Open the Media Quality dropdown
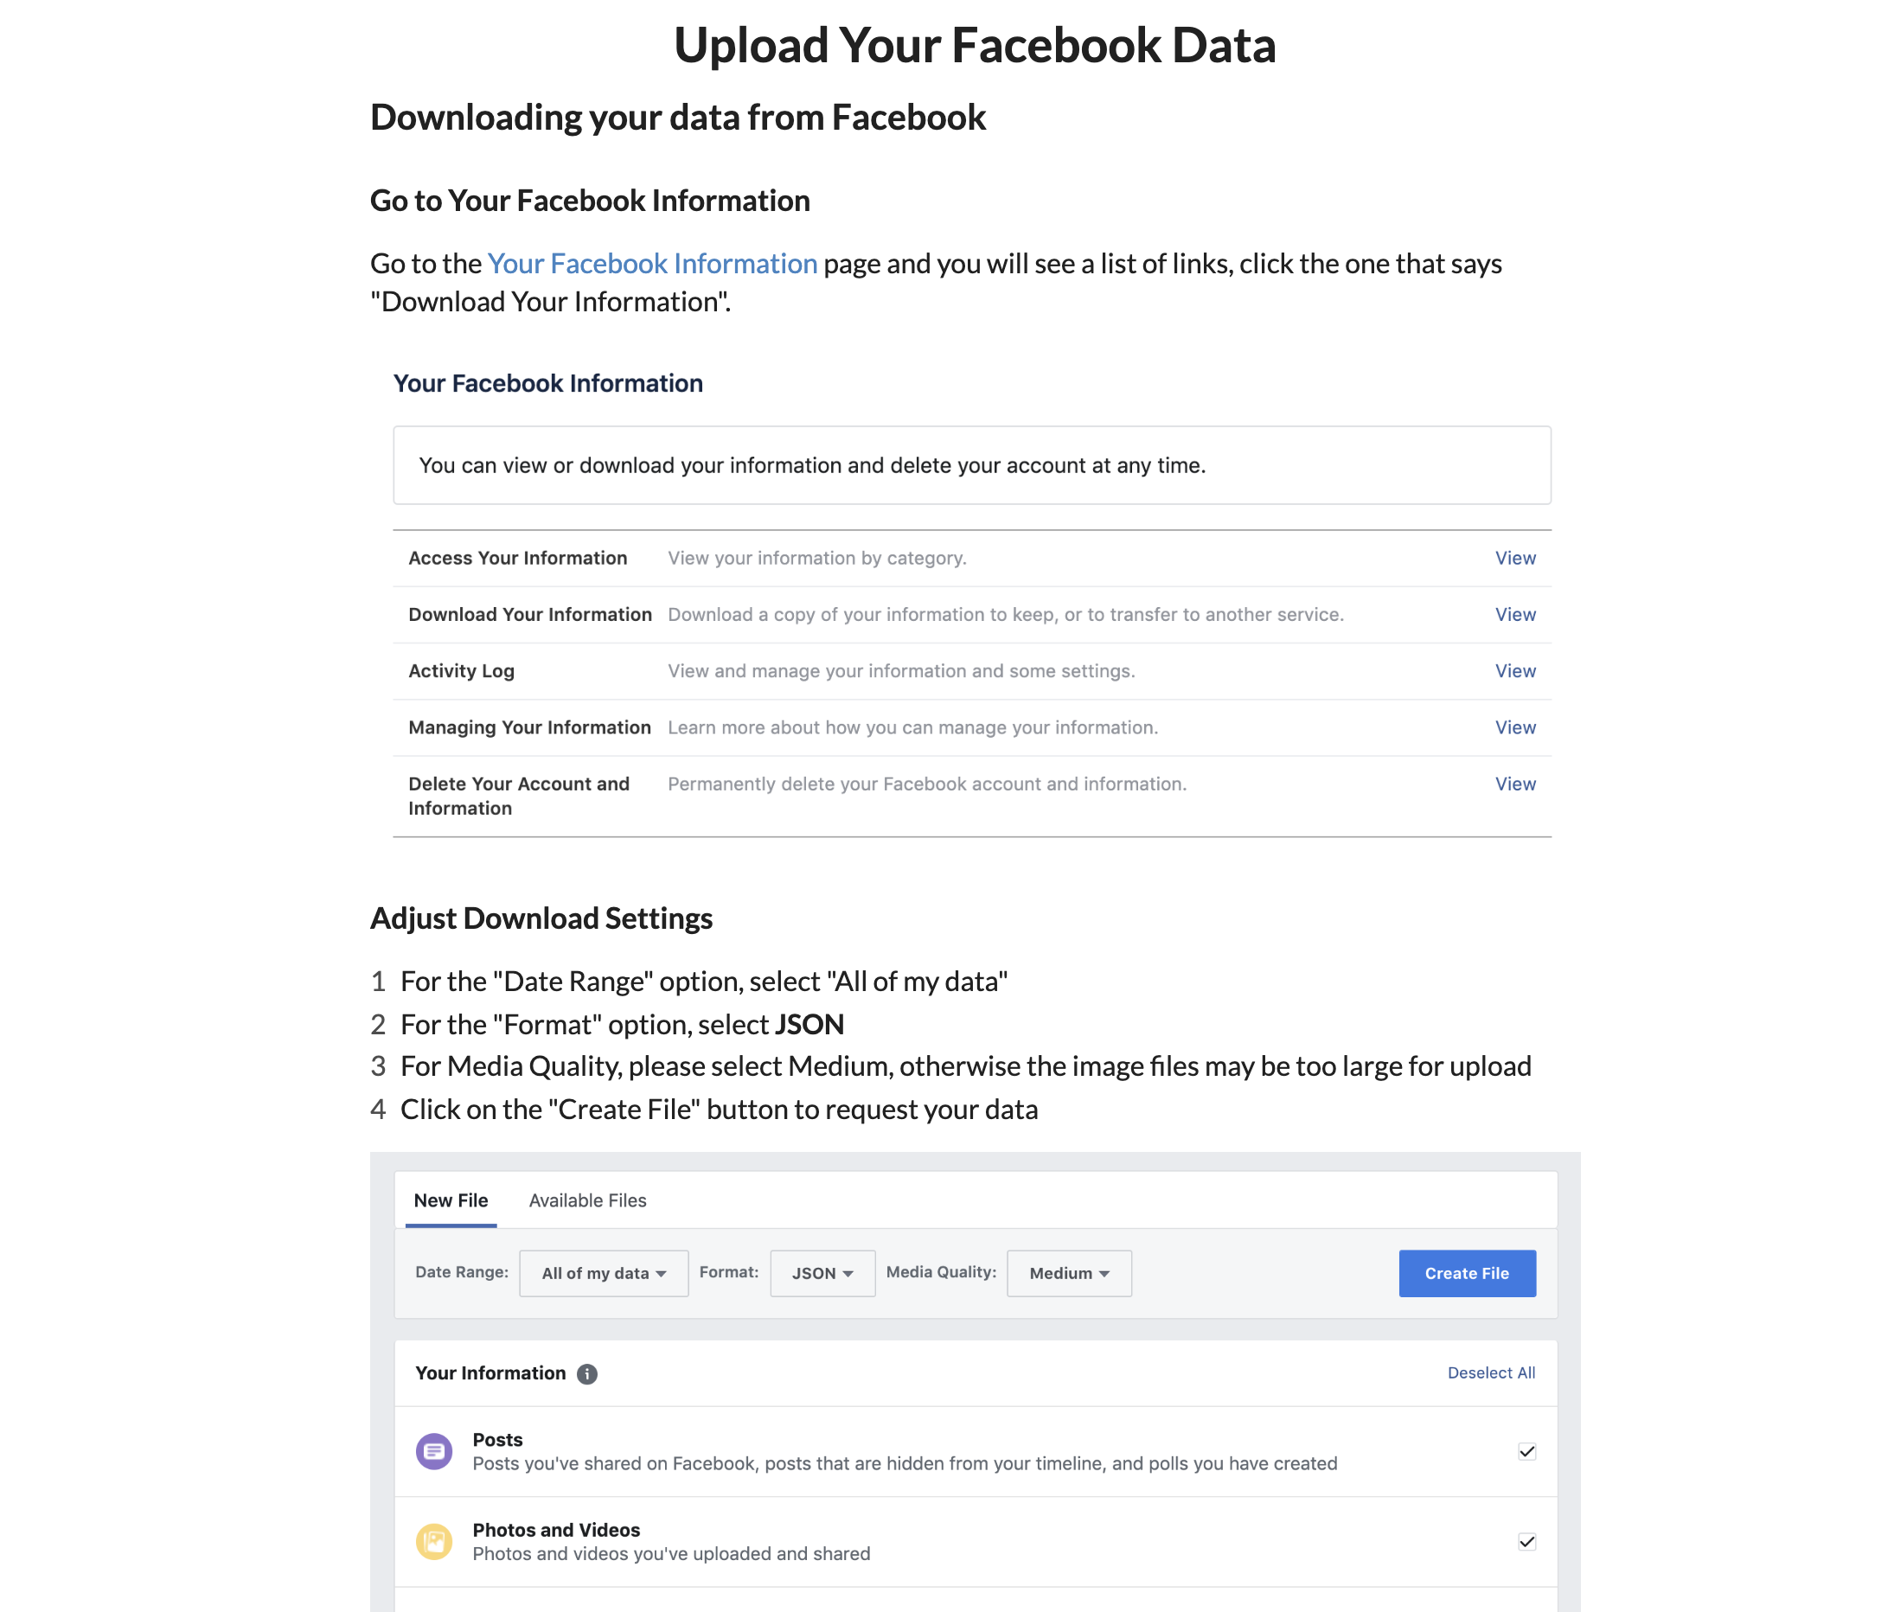Viewport: 1894px width, 1612px height. pyautogui.click(x=1068, y=1273)
